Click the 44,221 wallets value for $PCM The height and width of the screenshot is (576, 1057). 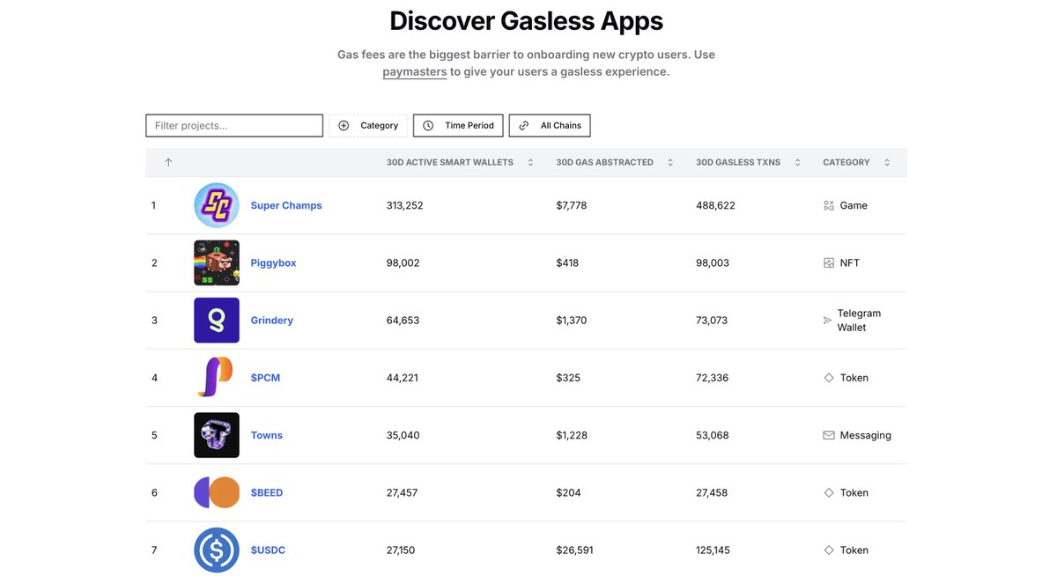[402, 378]
